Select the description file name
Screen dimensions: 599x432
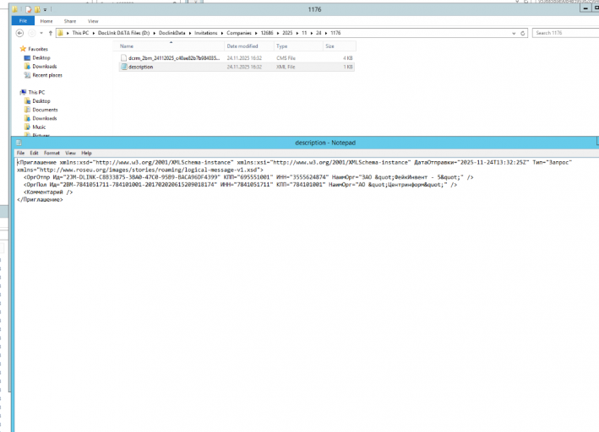[x=140, y=67]
